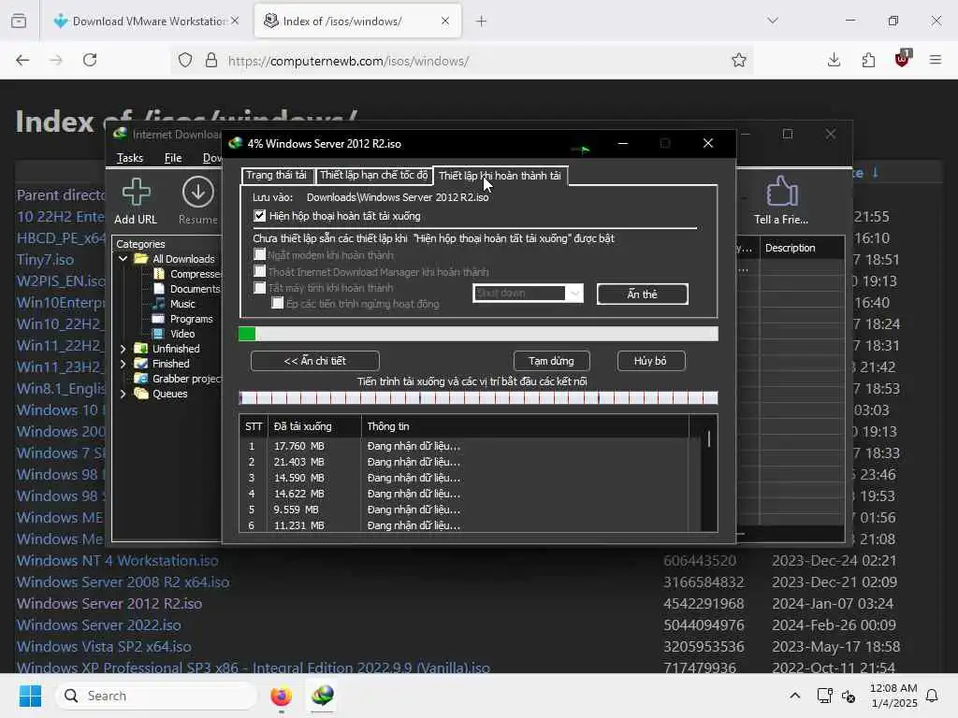The width and height of the screenshot is (958, 718).
Task: Open a new browser tab with plus
Action: 481,22
